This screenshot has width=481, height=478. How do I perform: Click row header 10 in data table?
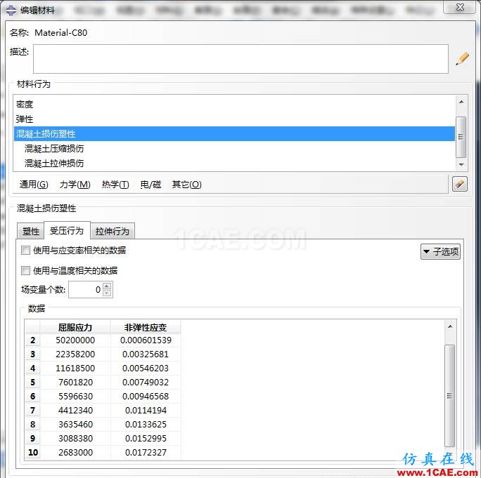tap(32, 453)
